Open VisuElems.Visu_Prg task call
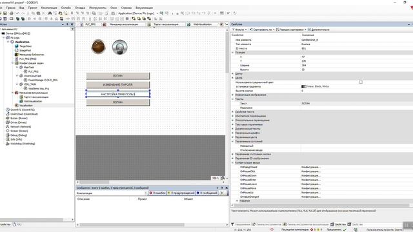The height and width of the screenshot is (232, 413). [39, 89]
